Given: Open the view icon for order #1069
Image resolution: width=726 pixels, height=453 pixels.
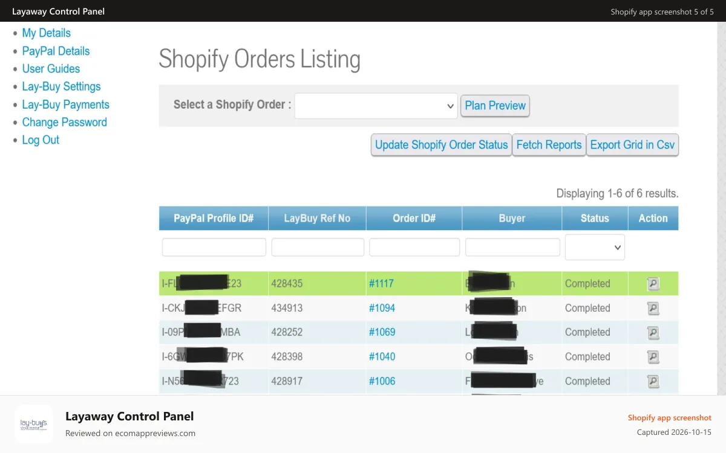Looking at the screenshot, I should pyautogui.click(x=653, y=332).
